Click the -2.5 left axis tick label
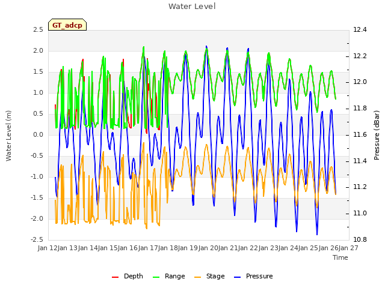This screenshot has width=385, height=288. (37, 239)
